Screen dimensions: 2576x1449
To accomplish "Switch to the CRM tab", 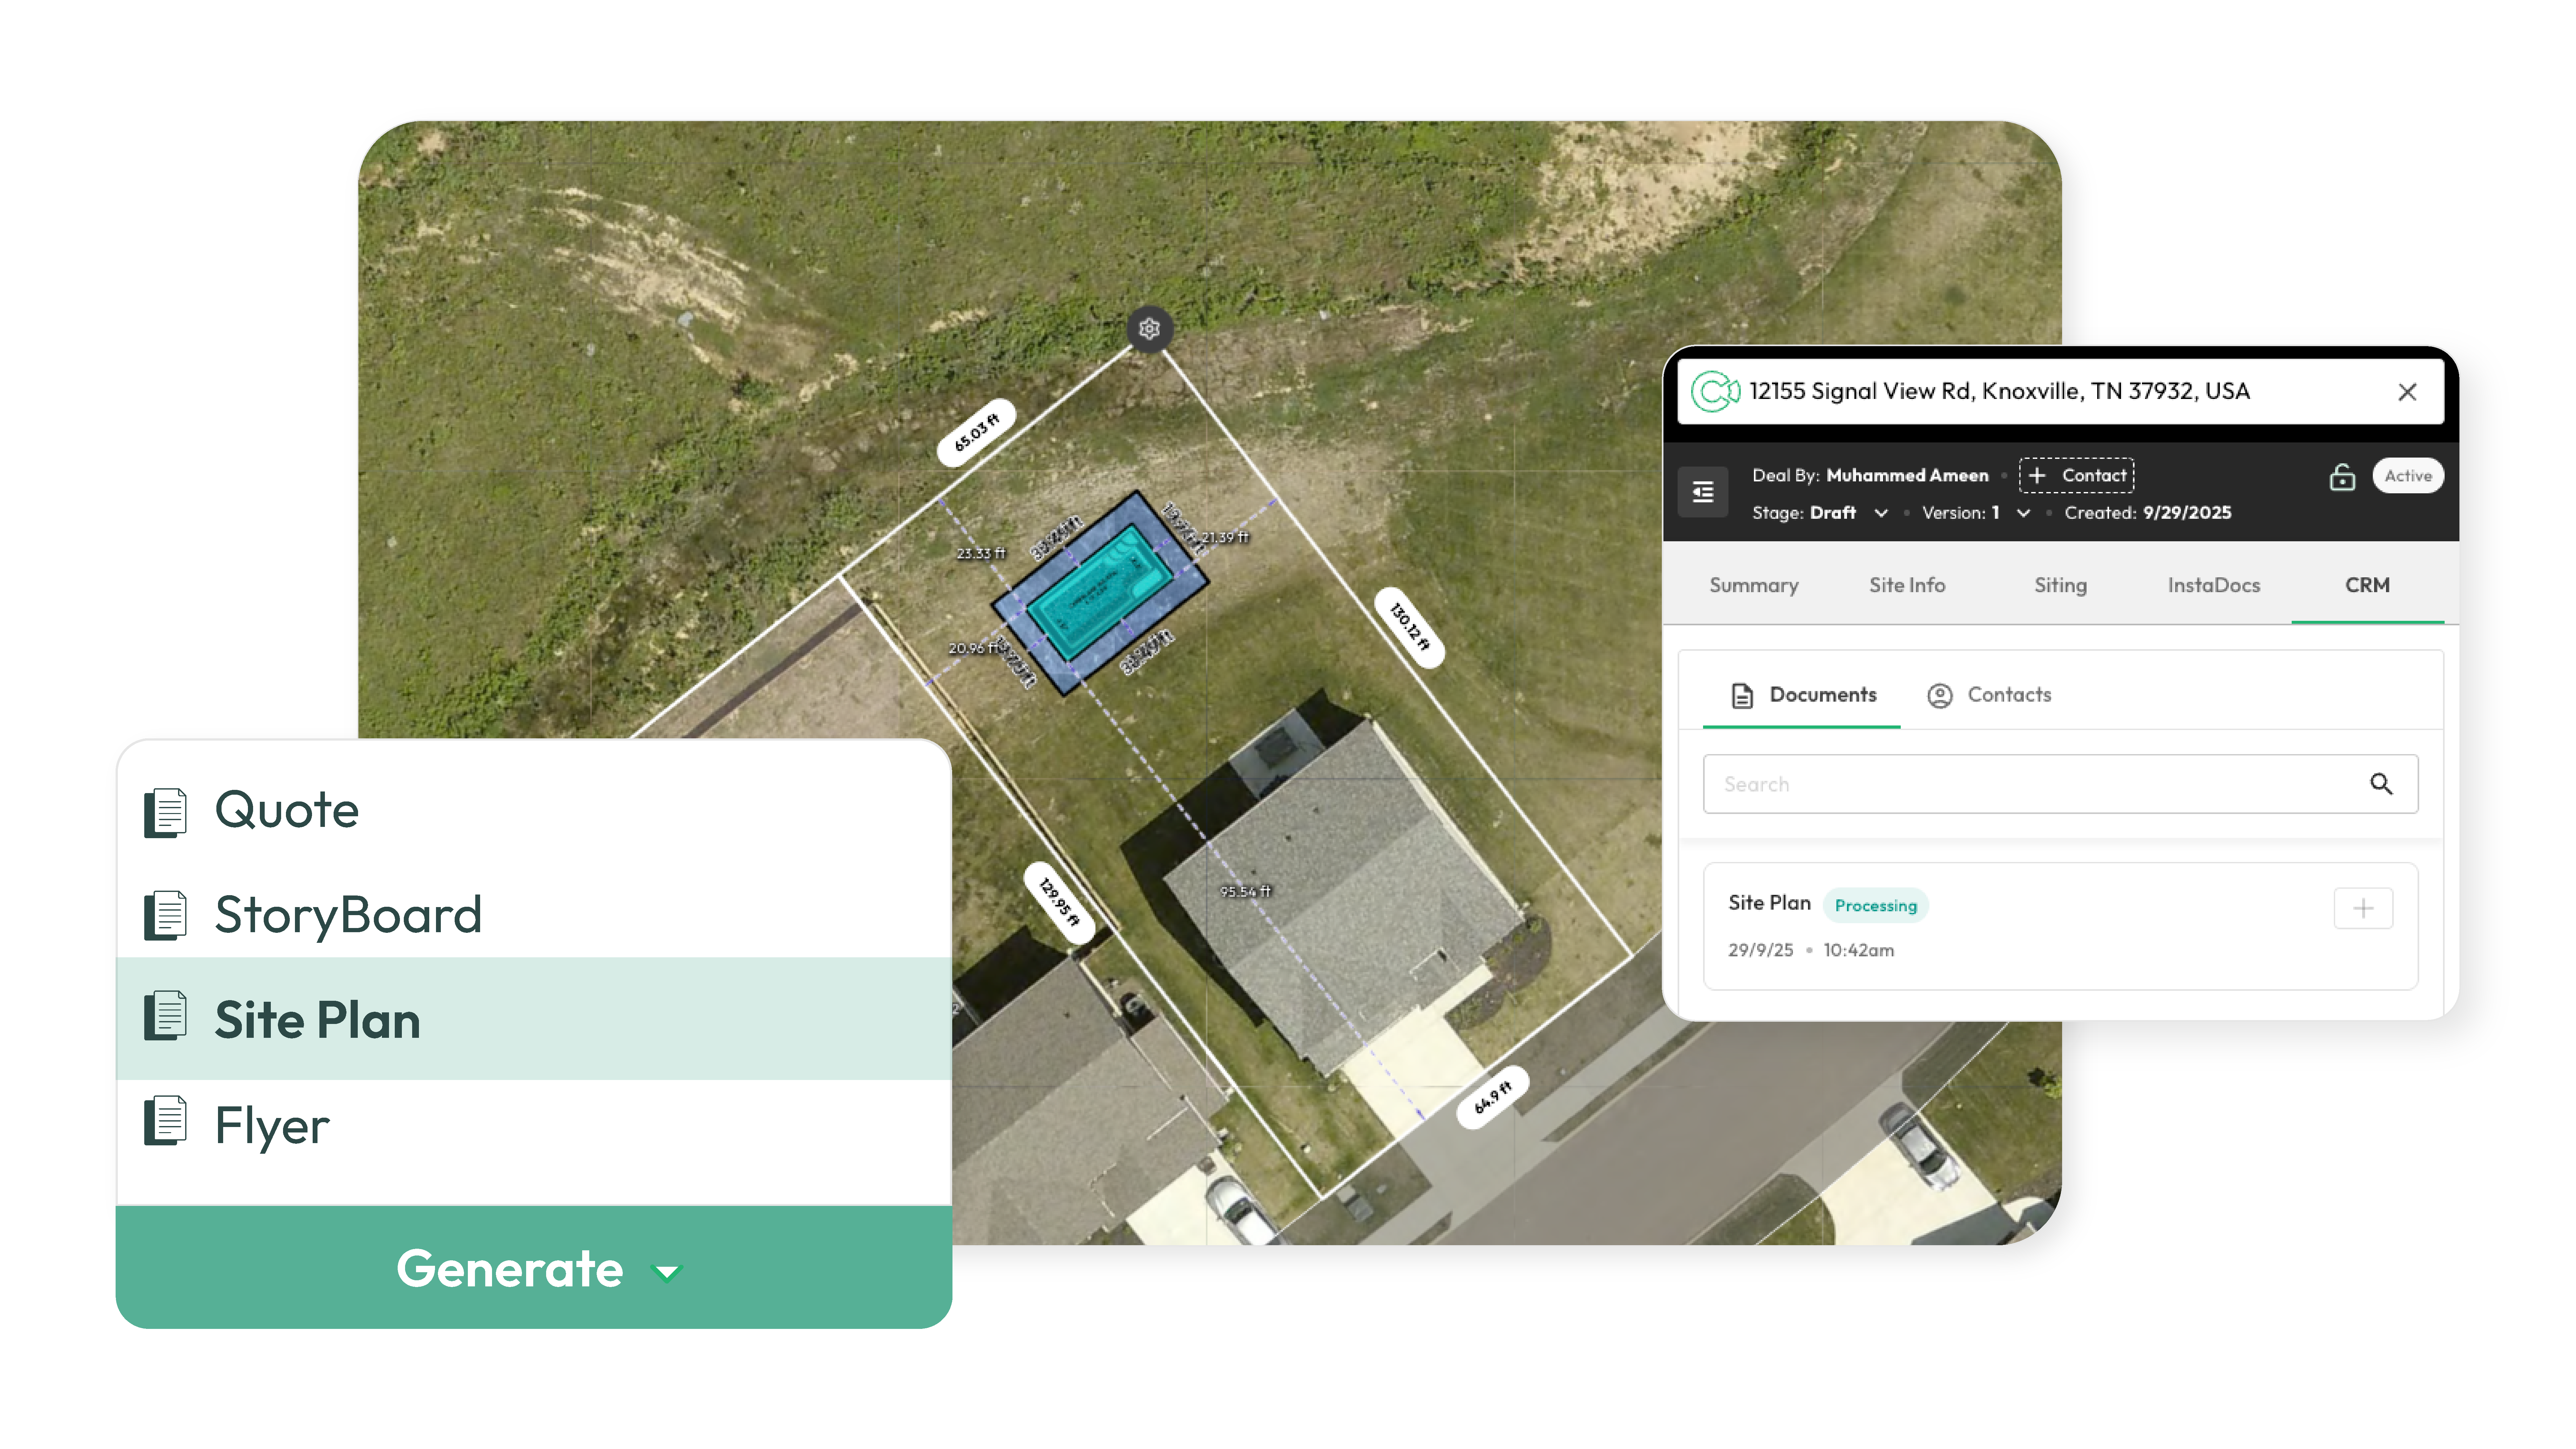I will 2367,585.
